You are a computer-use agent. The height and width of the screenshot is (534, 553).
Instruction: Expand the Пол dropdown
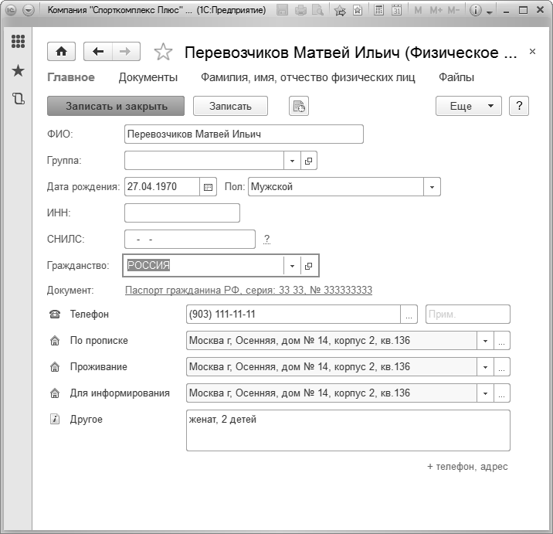click(x=432, y=186)
